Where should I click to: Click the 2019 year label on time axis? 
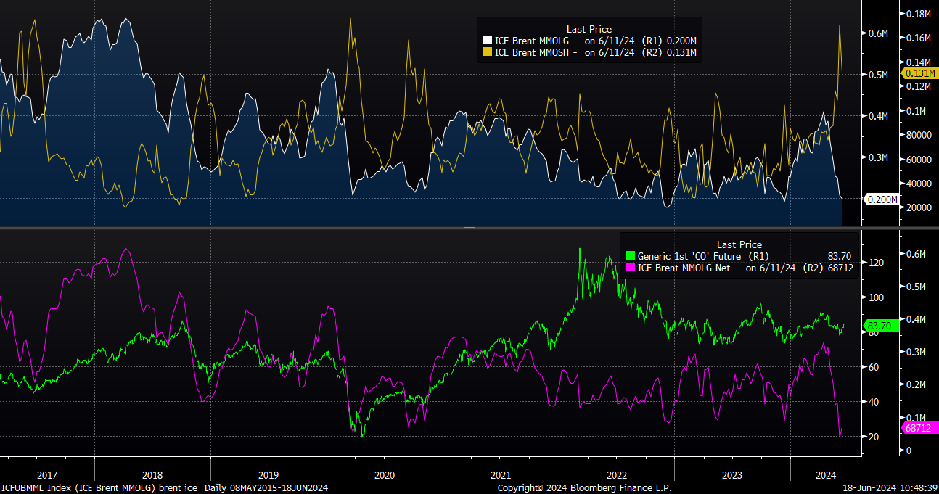[x=268, y=474]
